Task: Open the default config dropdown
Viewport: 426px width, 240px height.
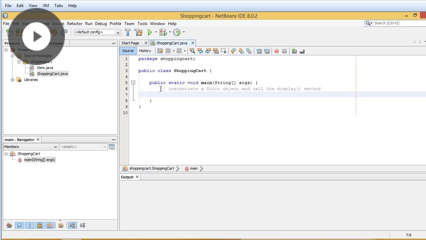Action: (97, 32)
